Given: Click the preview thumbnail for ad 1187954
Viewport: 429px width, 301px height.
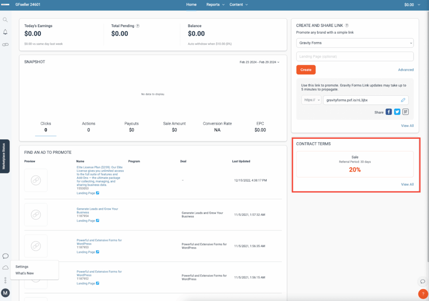Looking at the screenshot, I should coord(36,215).
